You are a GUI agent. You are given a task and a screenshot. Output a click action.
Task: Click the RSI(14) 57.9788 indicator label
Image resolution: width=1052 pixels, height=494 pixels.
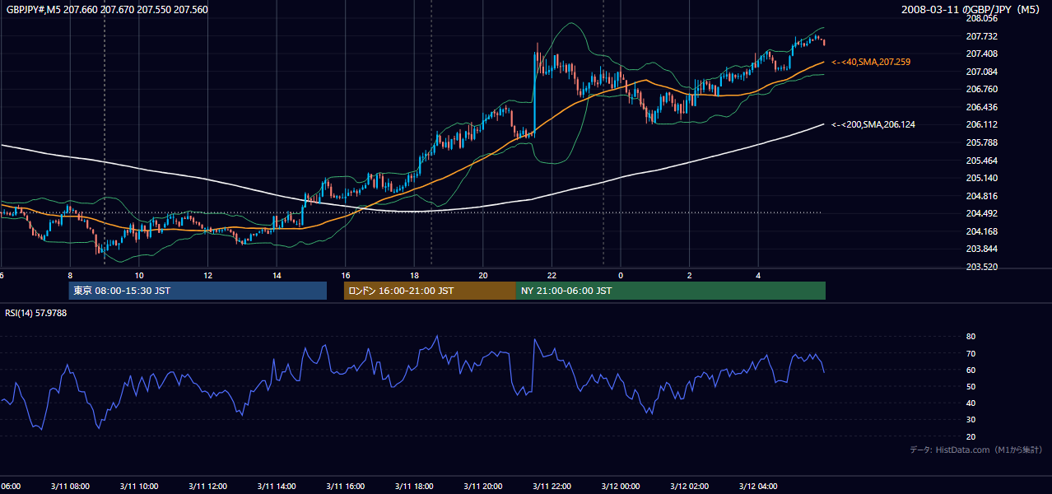tap(36, 313)
